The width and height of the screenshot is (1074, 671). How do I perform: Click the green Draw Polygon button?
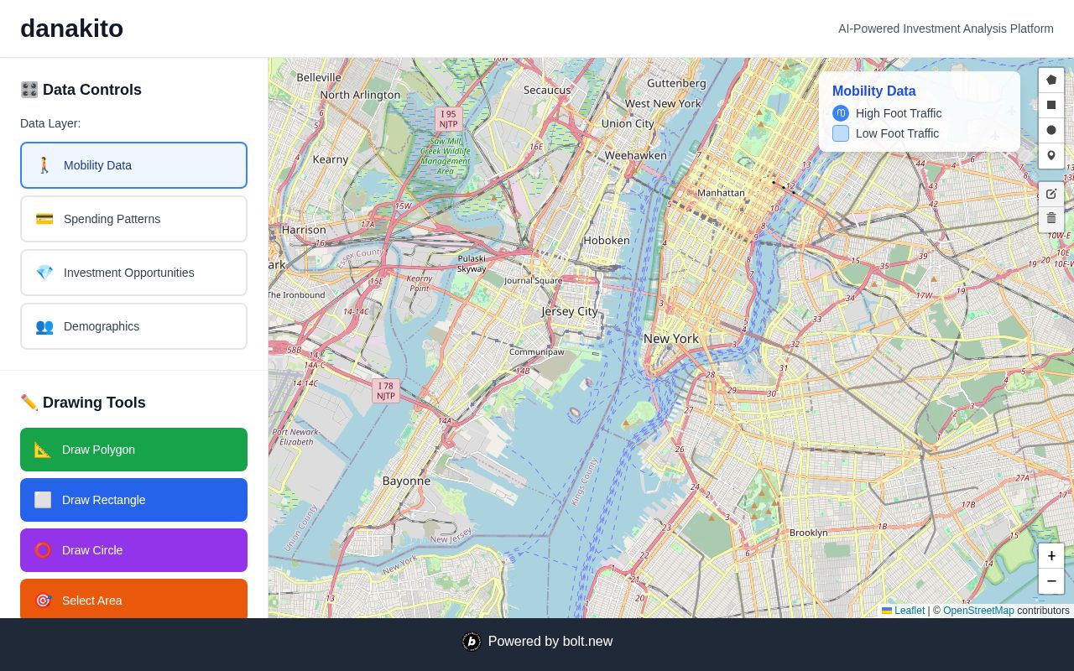pos(134,450)
